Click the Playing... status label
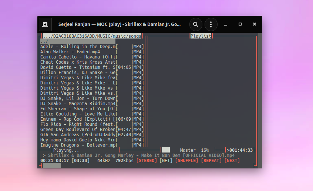 66,150
